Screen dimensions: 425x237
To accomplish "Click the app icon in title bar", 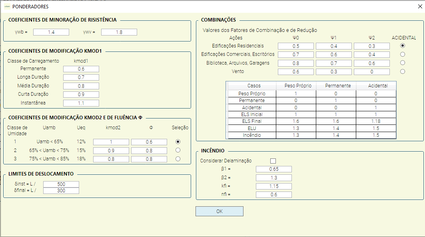I will tap(7, 6).
